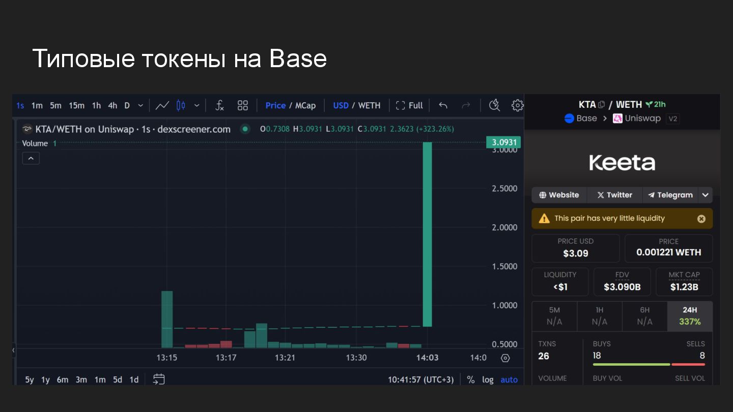
Task: Expand more social links dropdown
Action: click(705, 195)
